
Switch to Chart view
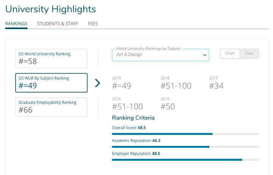click(x=230, y=53)
